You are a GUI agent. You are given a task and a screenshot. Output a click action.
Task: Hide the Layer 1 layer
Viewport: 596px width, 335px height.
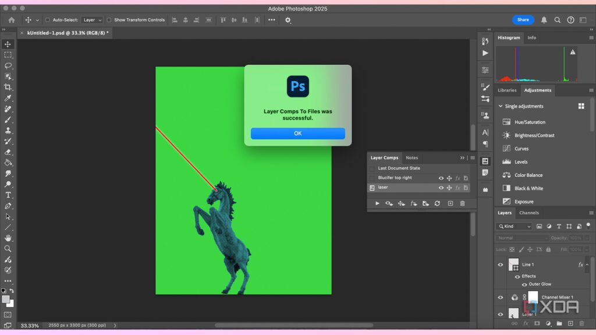click(501, 314)
